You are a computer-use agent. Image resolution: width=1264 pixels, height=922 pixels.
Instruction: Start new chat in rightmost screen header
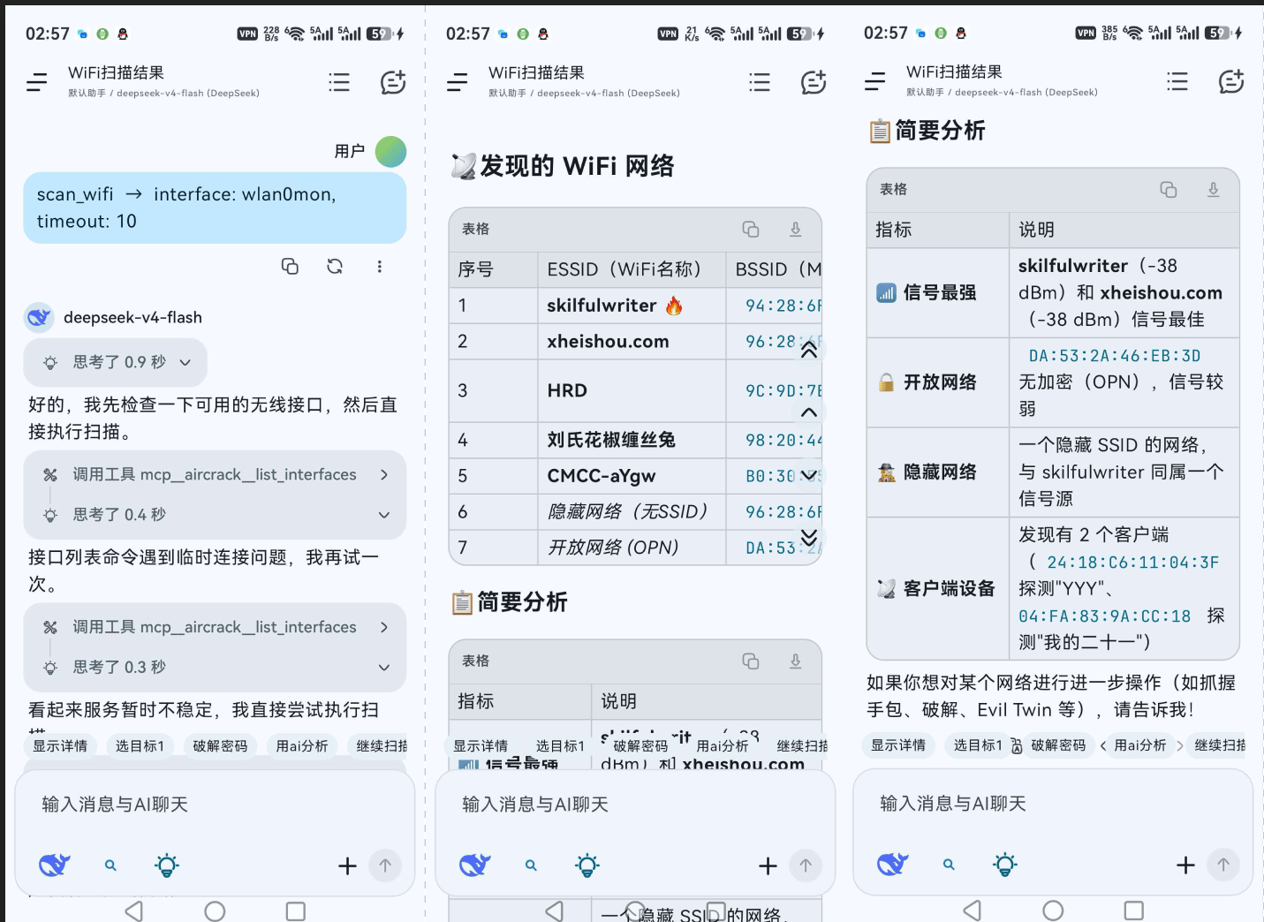pos(1231,82)
